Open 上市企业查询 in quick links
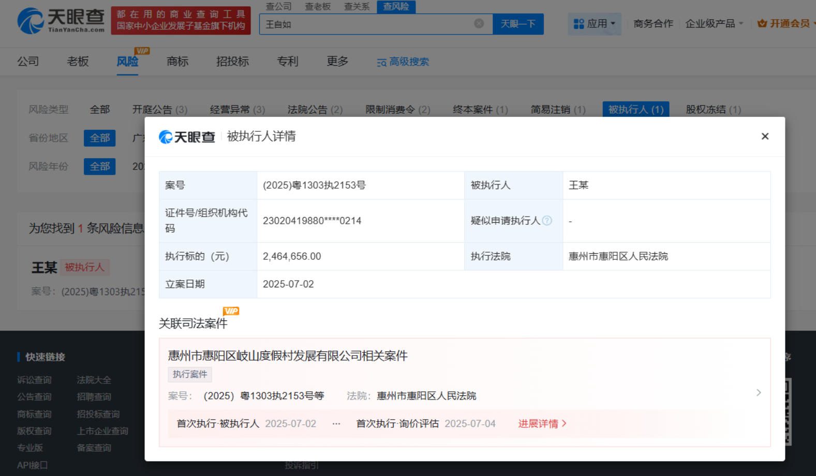This screenshot has width=816, height=476. [102, 431]
